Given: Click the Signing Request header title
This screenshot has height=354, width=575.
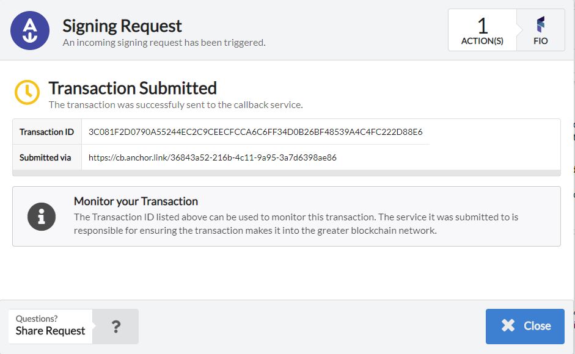Looking at the screenshot, I should [122, 26].
